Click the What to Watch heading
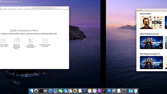 coord(145,14)
